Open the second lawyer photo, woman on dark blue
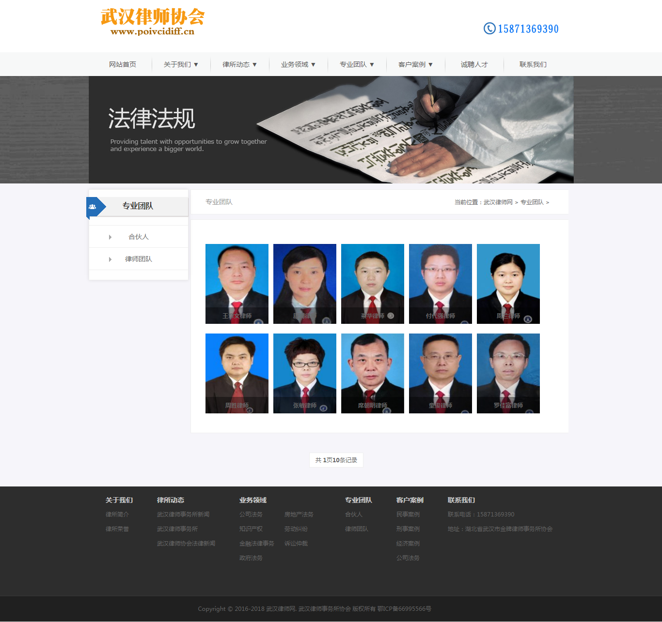Image resolution: width=662 pixels, height=622 pixels. pos(305,284)
